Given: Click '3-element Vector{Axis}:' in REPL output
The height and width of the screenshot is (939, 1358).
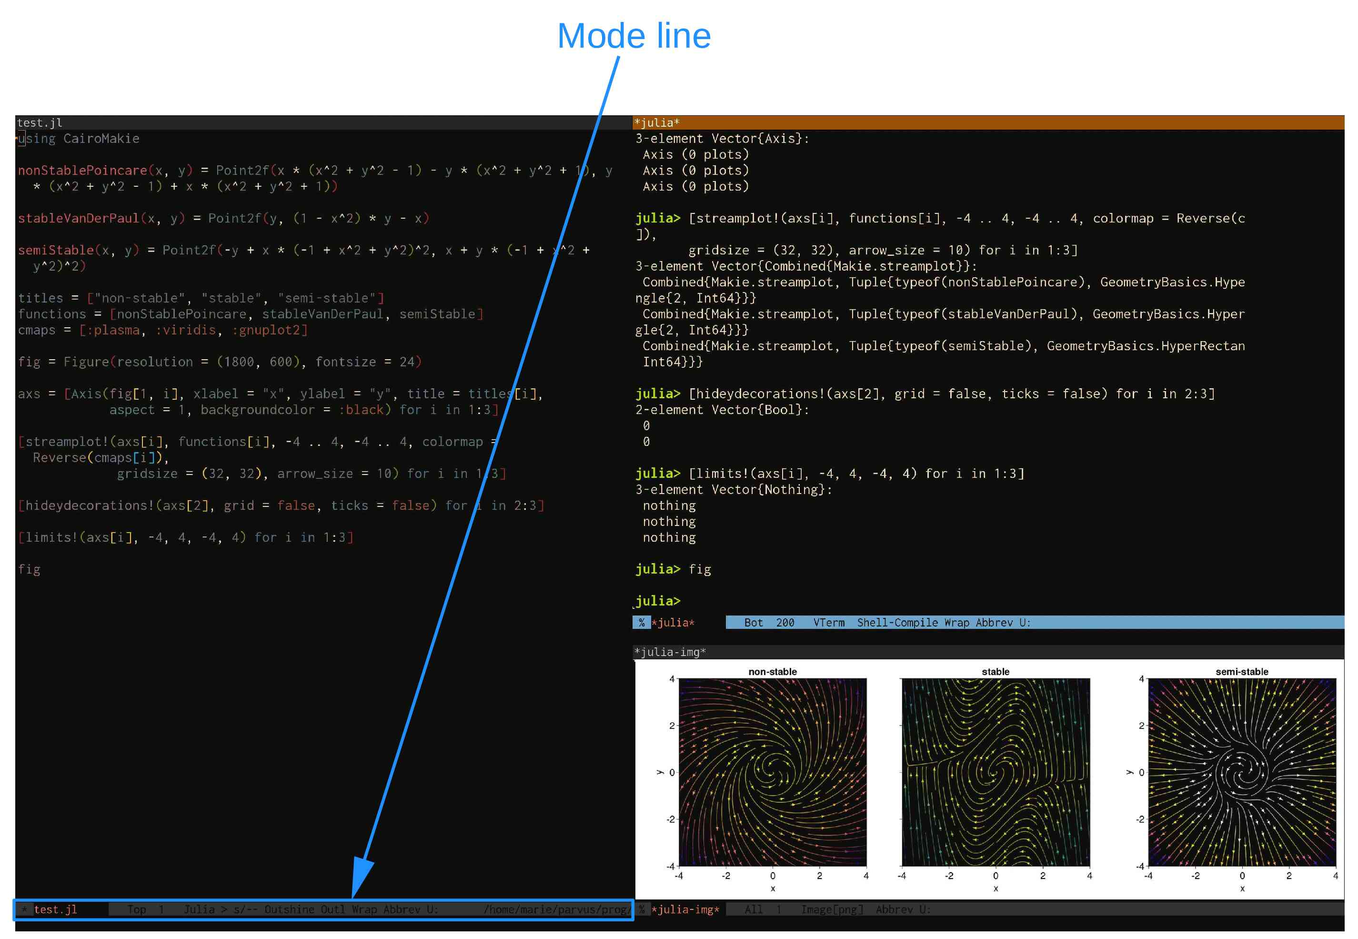Looking at the screenshot, I should (722, 139).
